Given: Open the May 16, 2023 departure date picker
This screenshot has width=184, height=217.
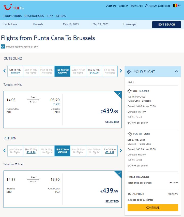Looking at the screenshot, I should click(71, 24).
